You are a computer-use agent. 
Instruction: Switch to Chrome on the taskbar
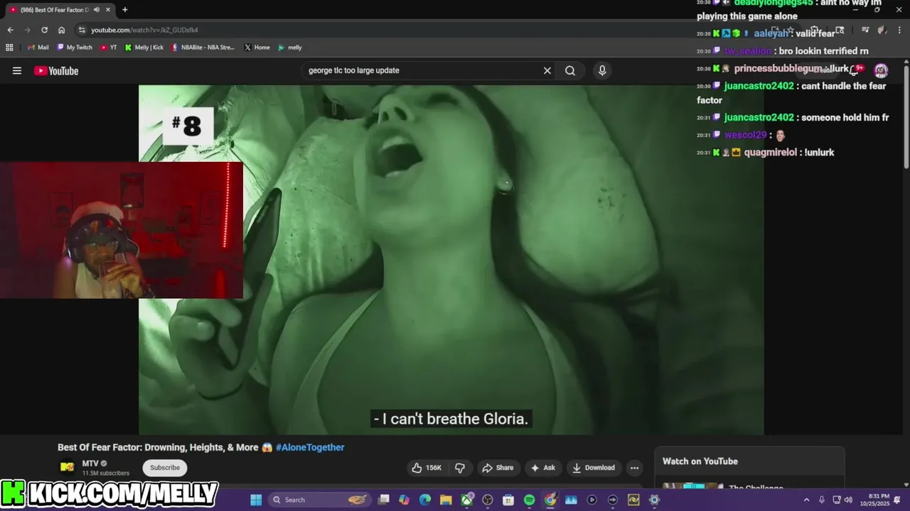(550, 500)
